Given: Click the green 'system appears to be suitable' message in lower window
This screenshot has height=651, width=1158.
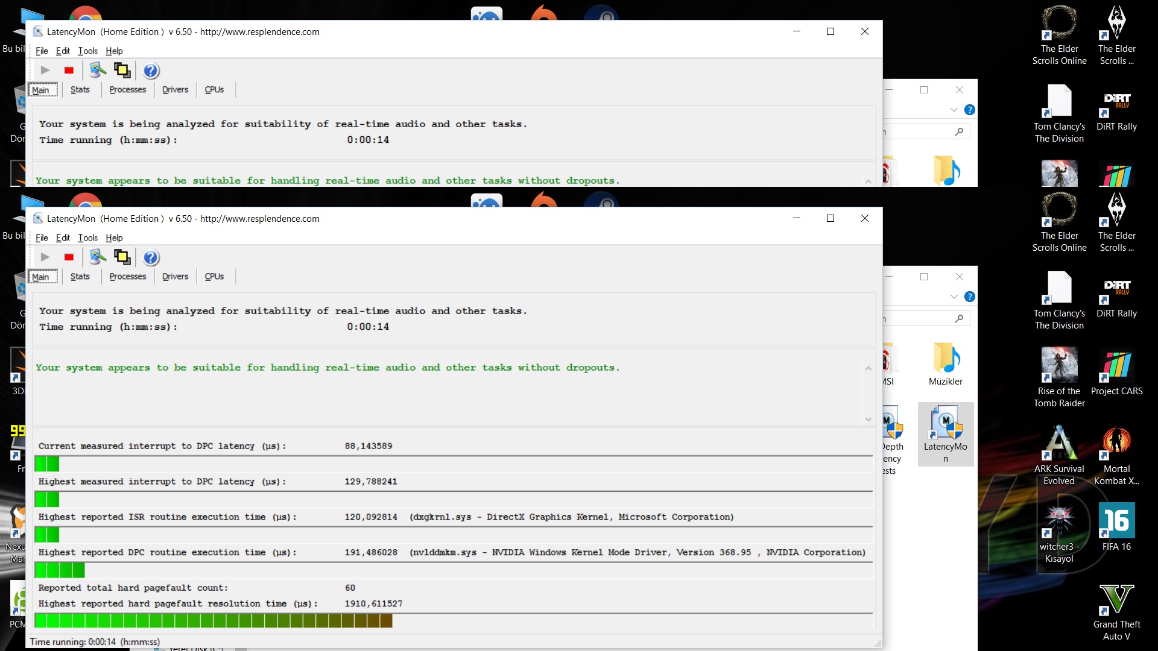Looking at the screenshot, I should (327, 368).
